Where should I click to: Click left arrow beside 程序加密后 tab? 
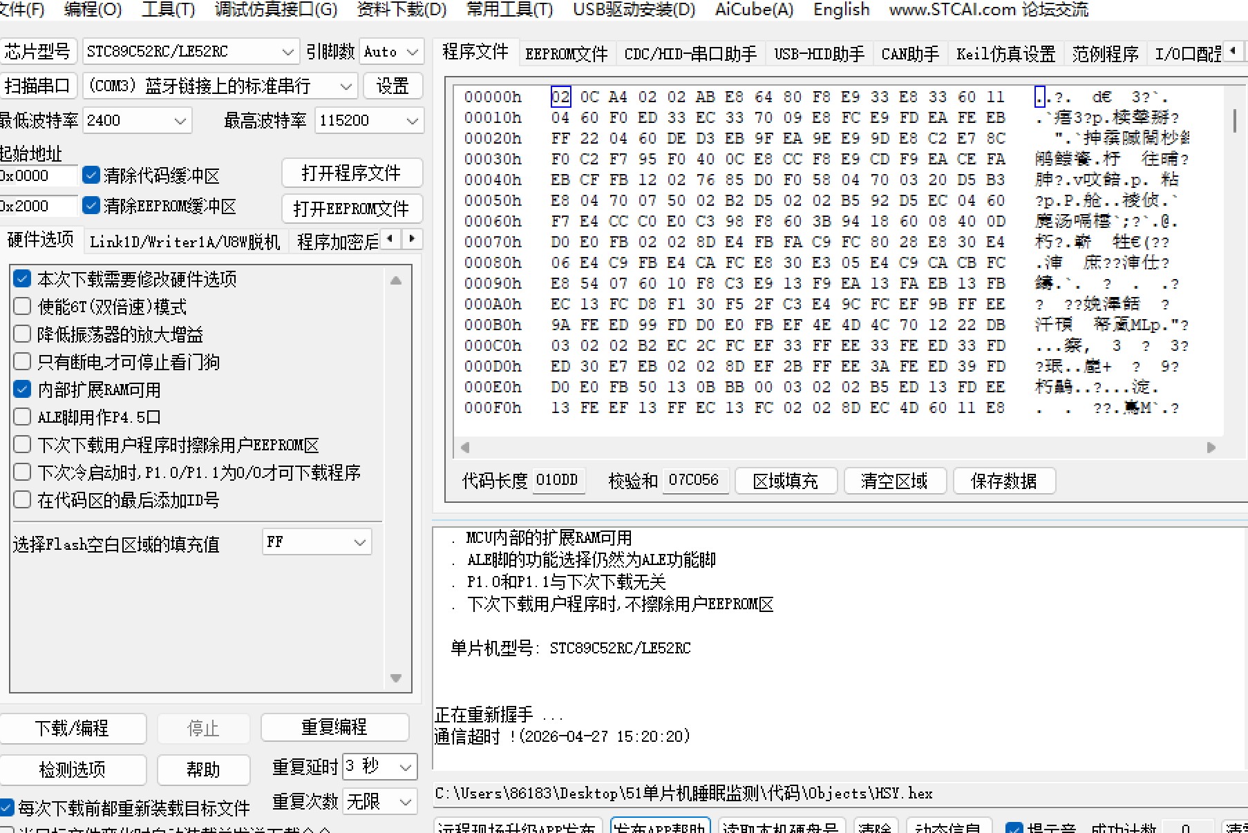tap(391, 239)
